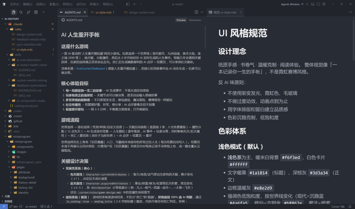The image size is (355, 209).
Task: Open the remote window status bar icon
Action: (x=4, y=206)
